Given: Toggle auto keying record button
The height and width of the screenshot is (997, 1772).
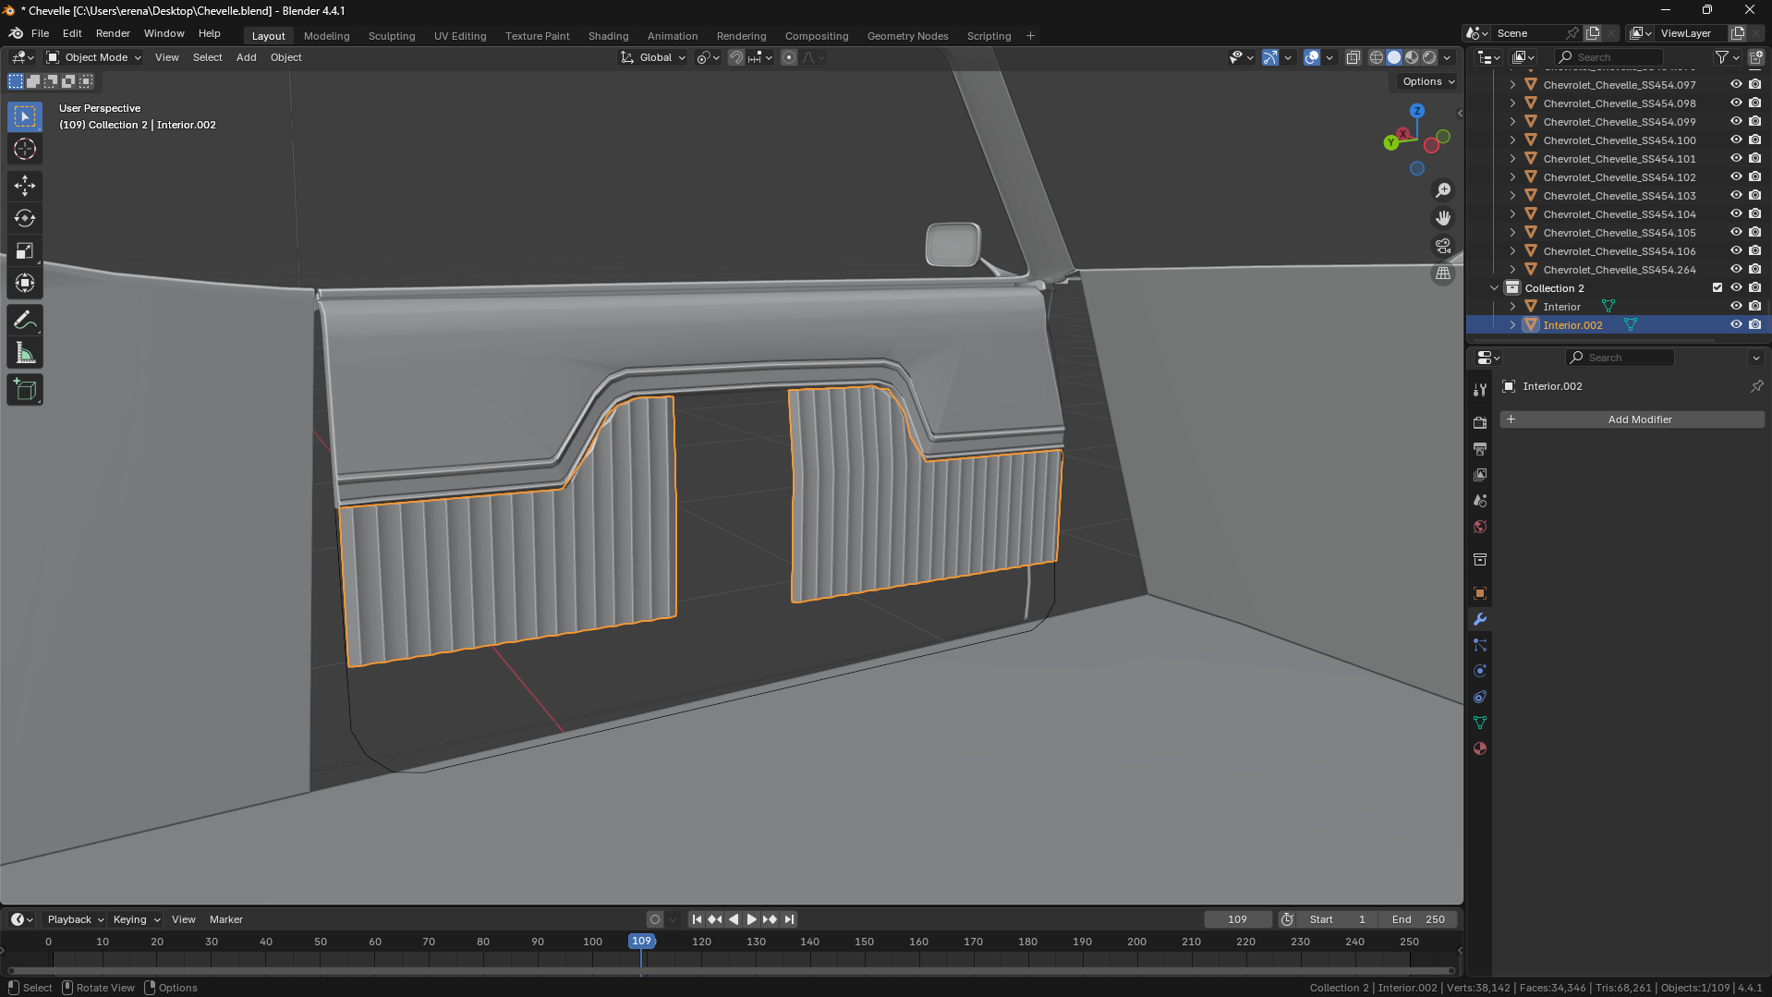Looking at the screenshot, I should click(x=655, y=919).
